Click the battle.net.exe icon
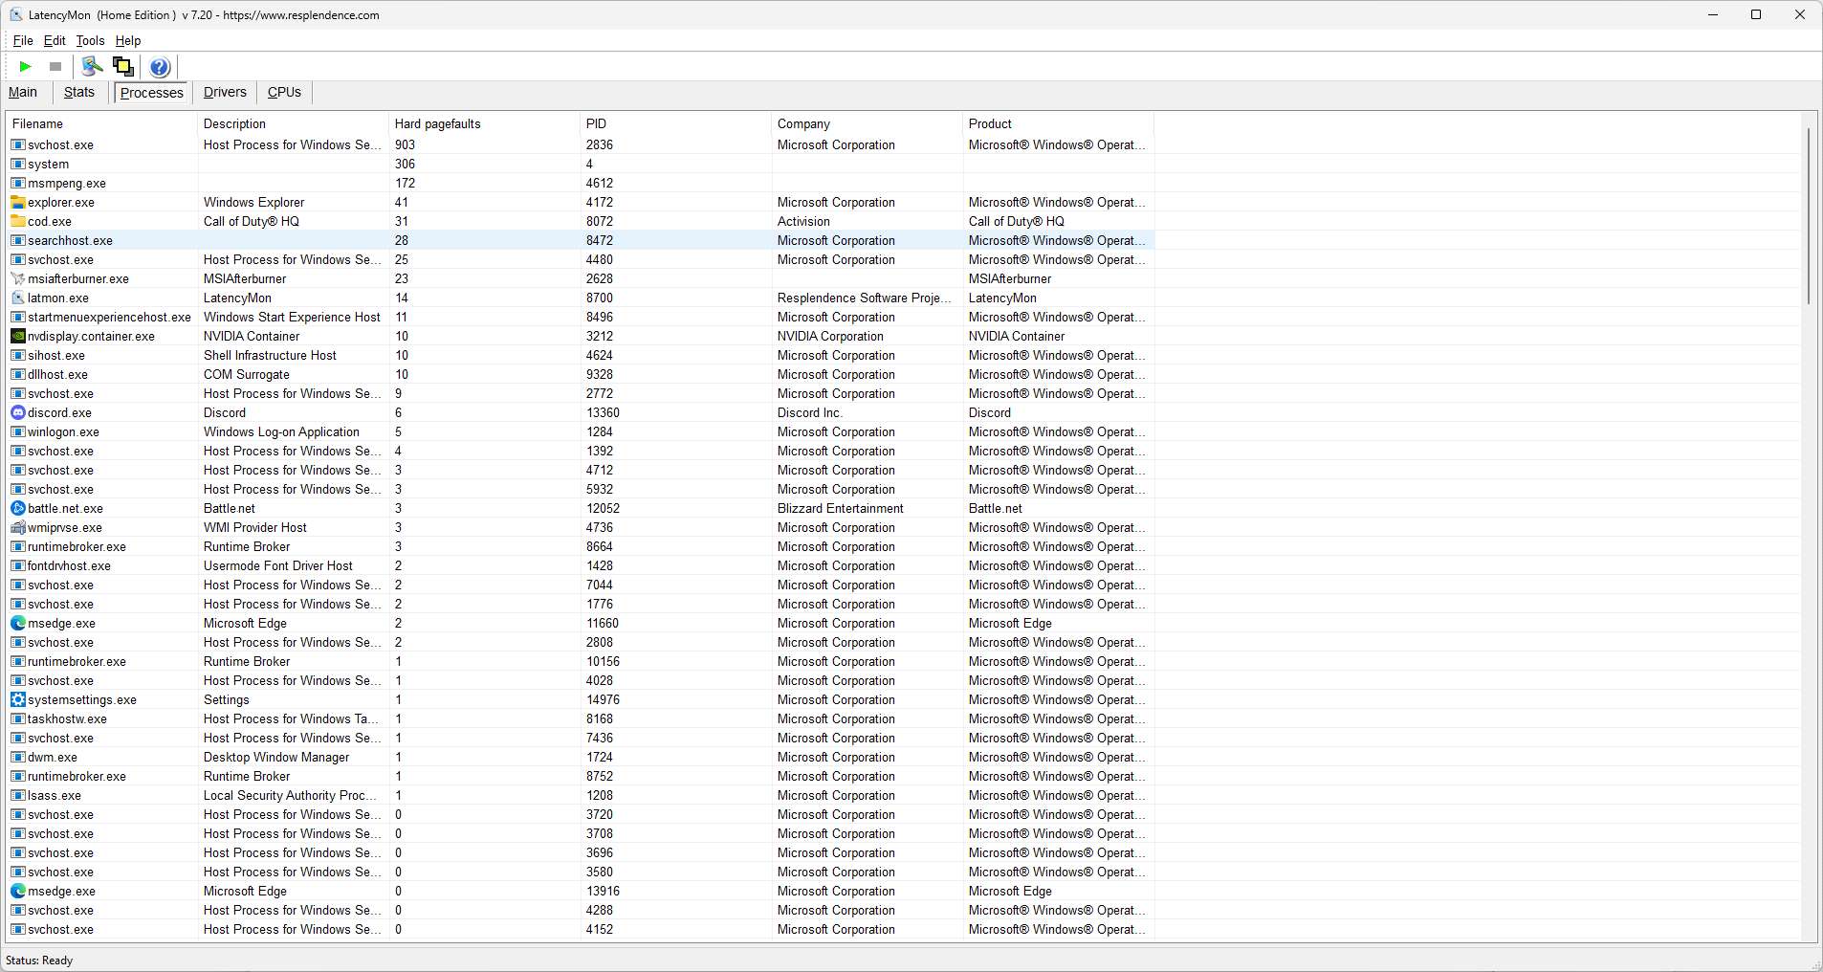 [18, 508]
